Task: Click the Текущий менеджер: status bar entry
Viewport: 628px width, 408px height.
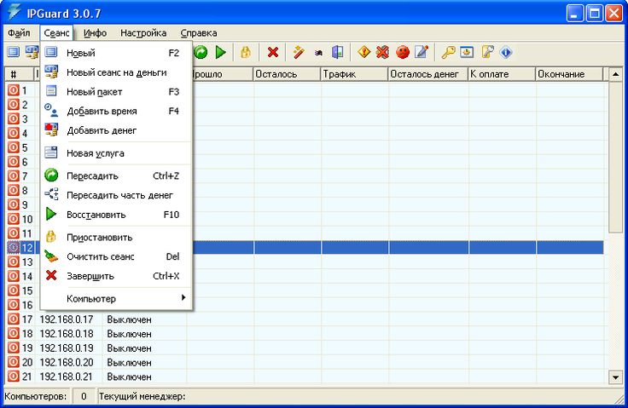Action: (142, 396)
